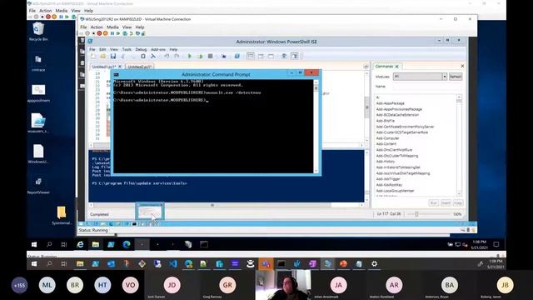Viewport: 533px width, 300px height.
Task: Click the Pause icon in inner VM toolbar
Action: tap(112, 33)
